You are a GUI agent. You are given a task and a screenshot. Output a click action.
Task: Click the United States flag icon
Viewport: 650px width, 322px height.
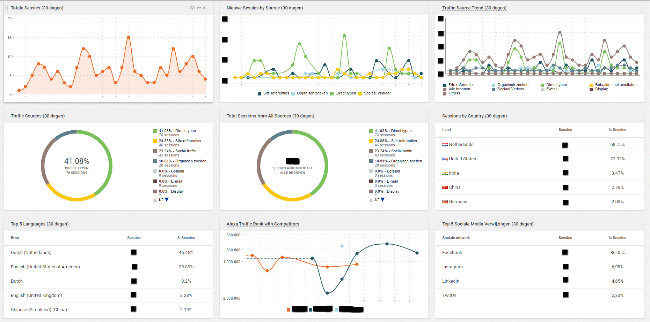445,159
